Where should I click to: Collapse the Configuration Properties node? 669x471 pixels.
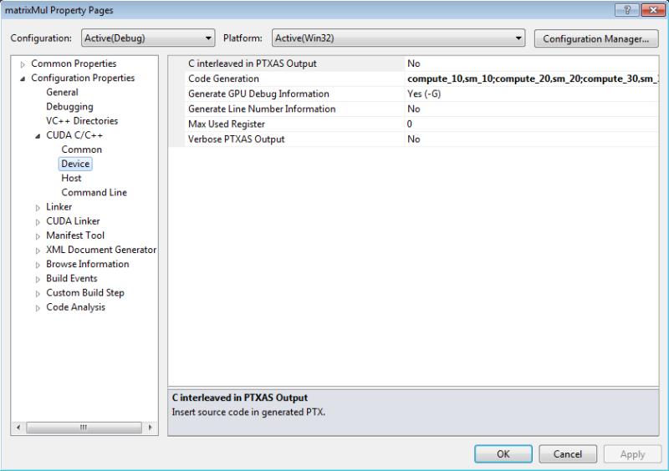coord(23,78)
